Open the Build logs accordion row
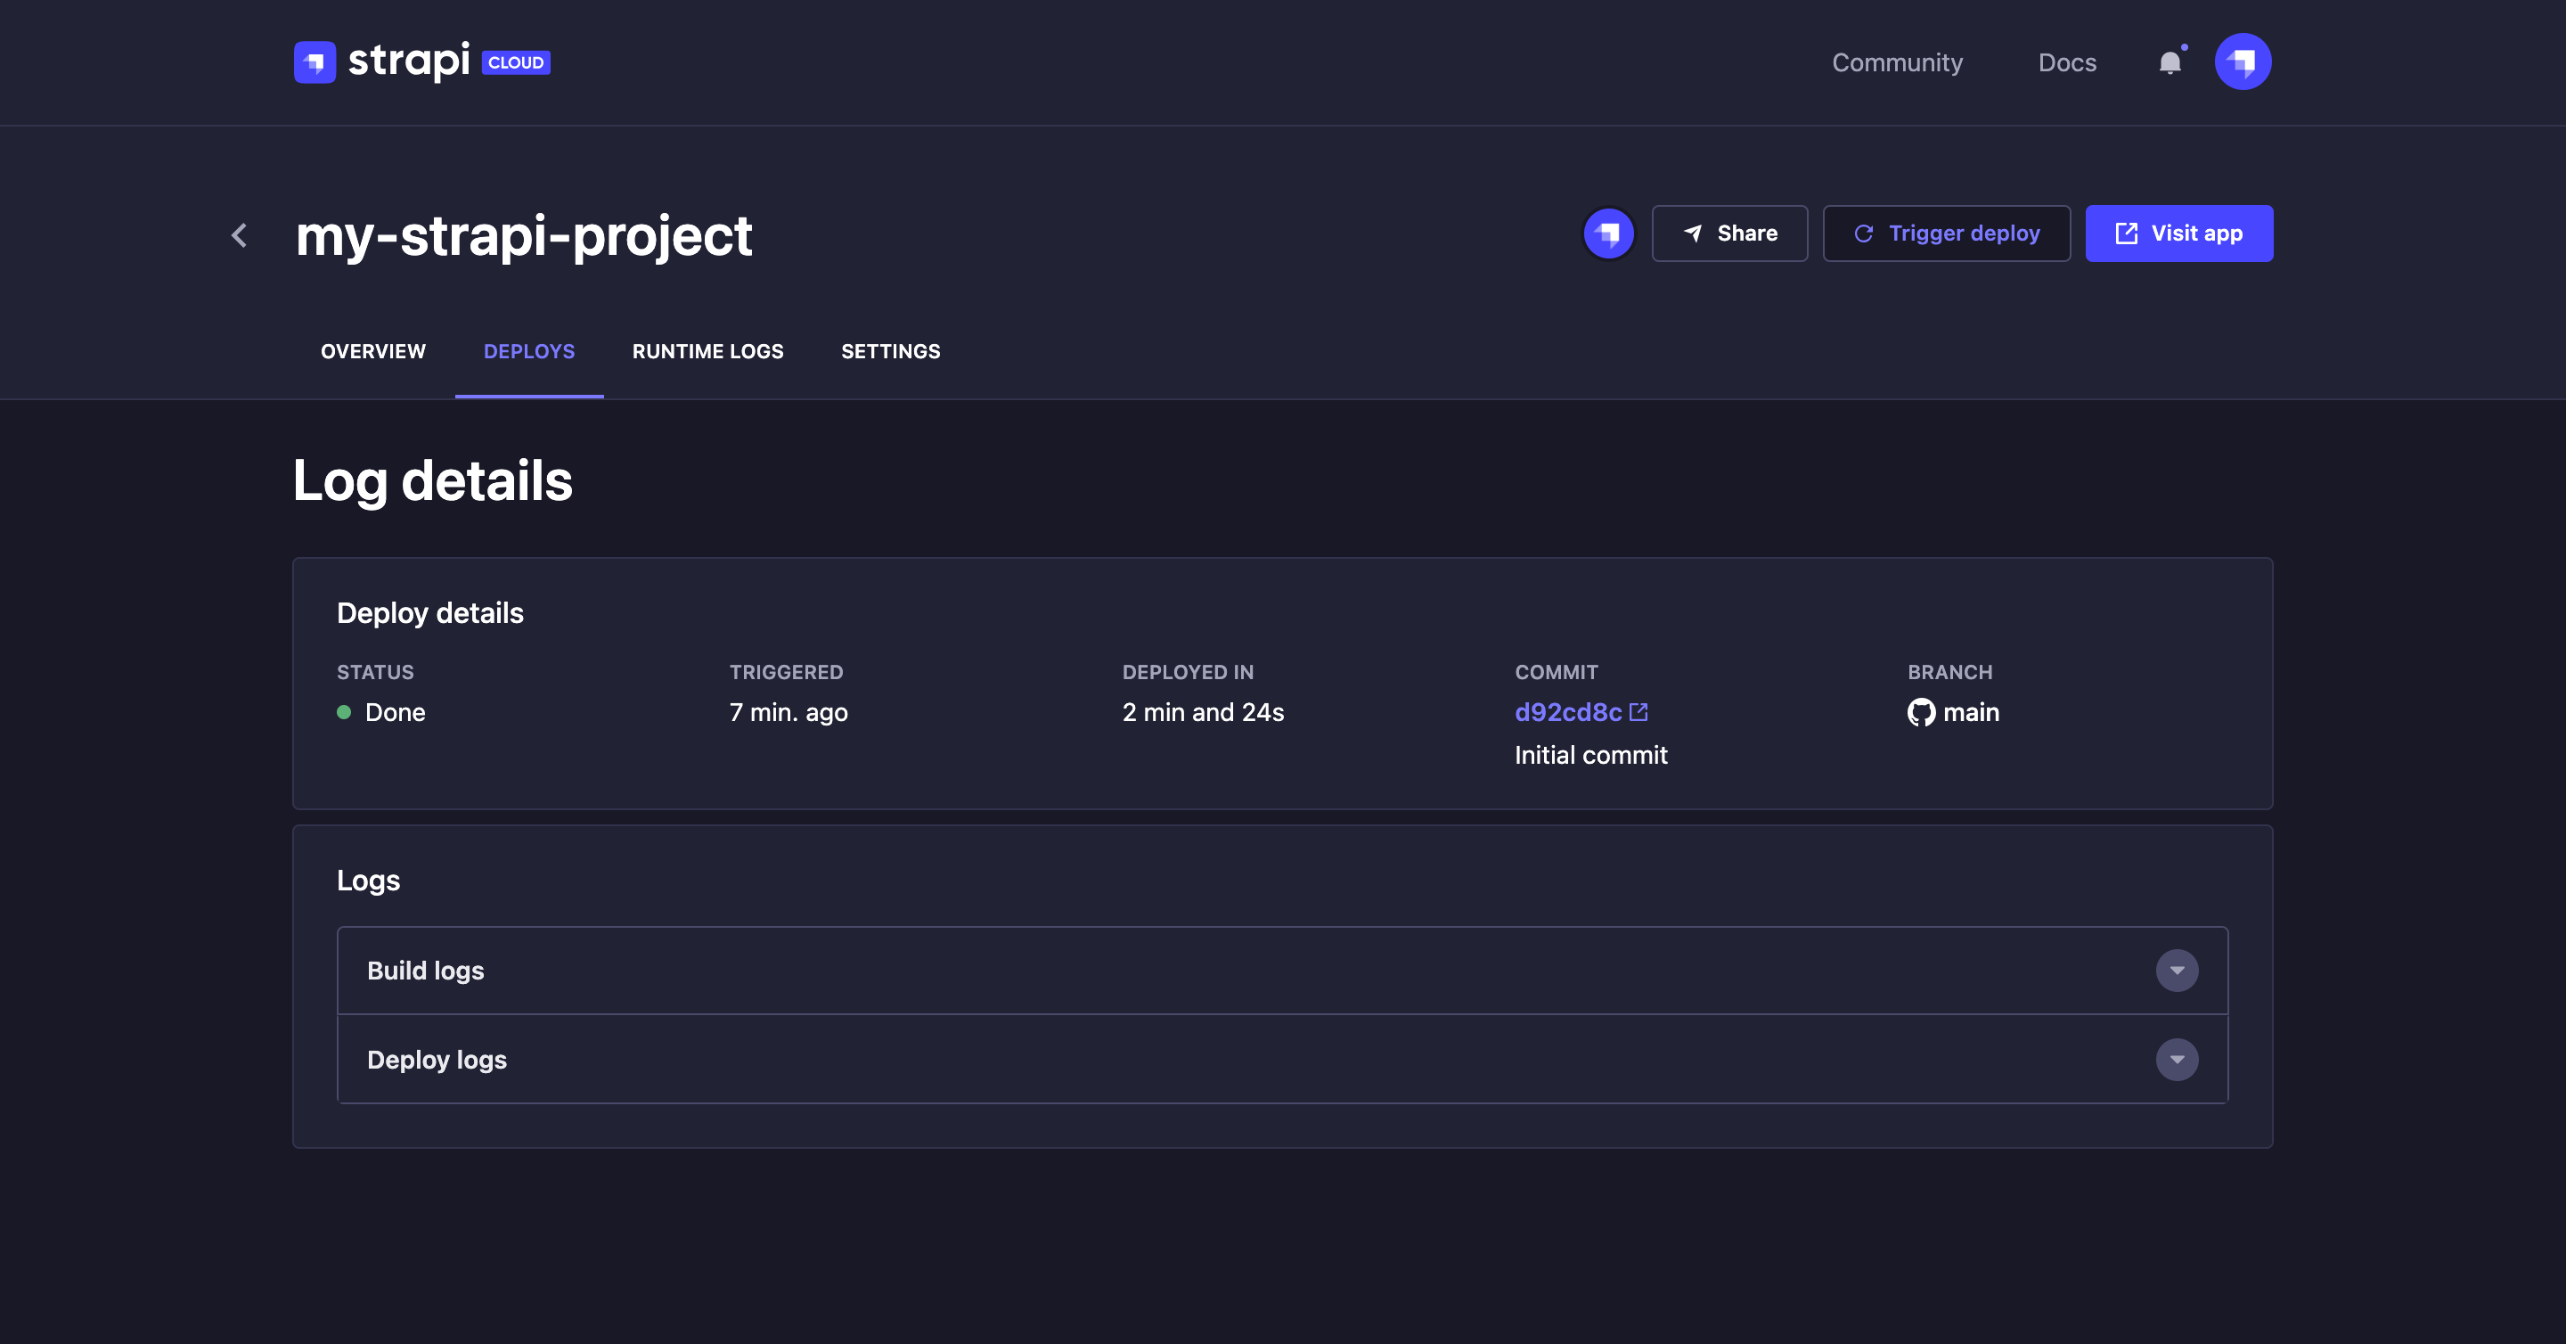The width and height of the screenshot is (2566, 1344). 1196,971
